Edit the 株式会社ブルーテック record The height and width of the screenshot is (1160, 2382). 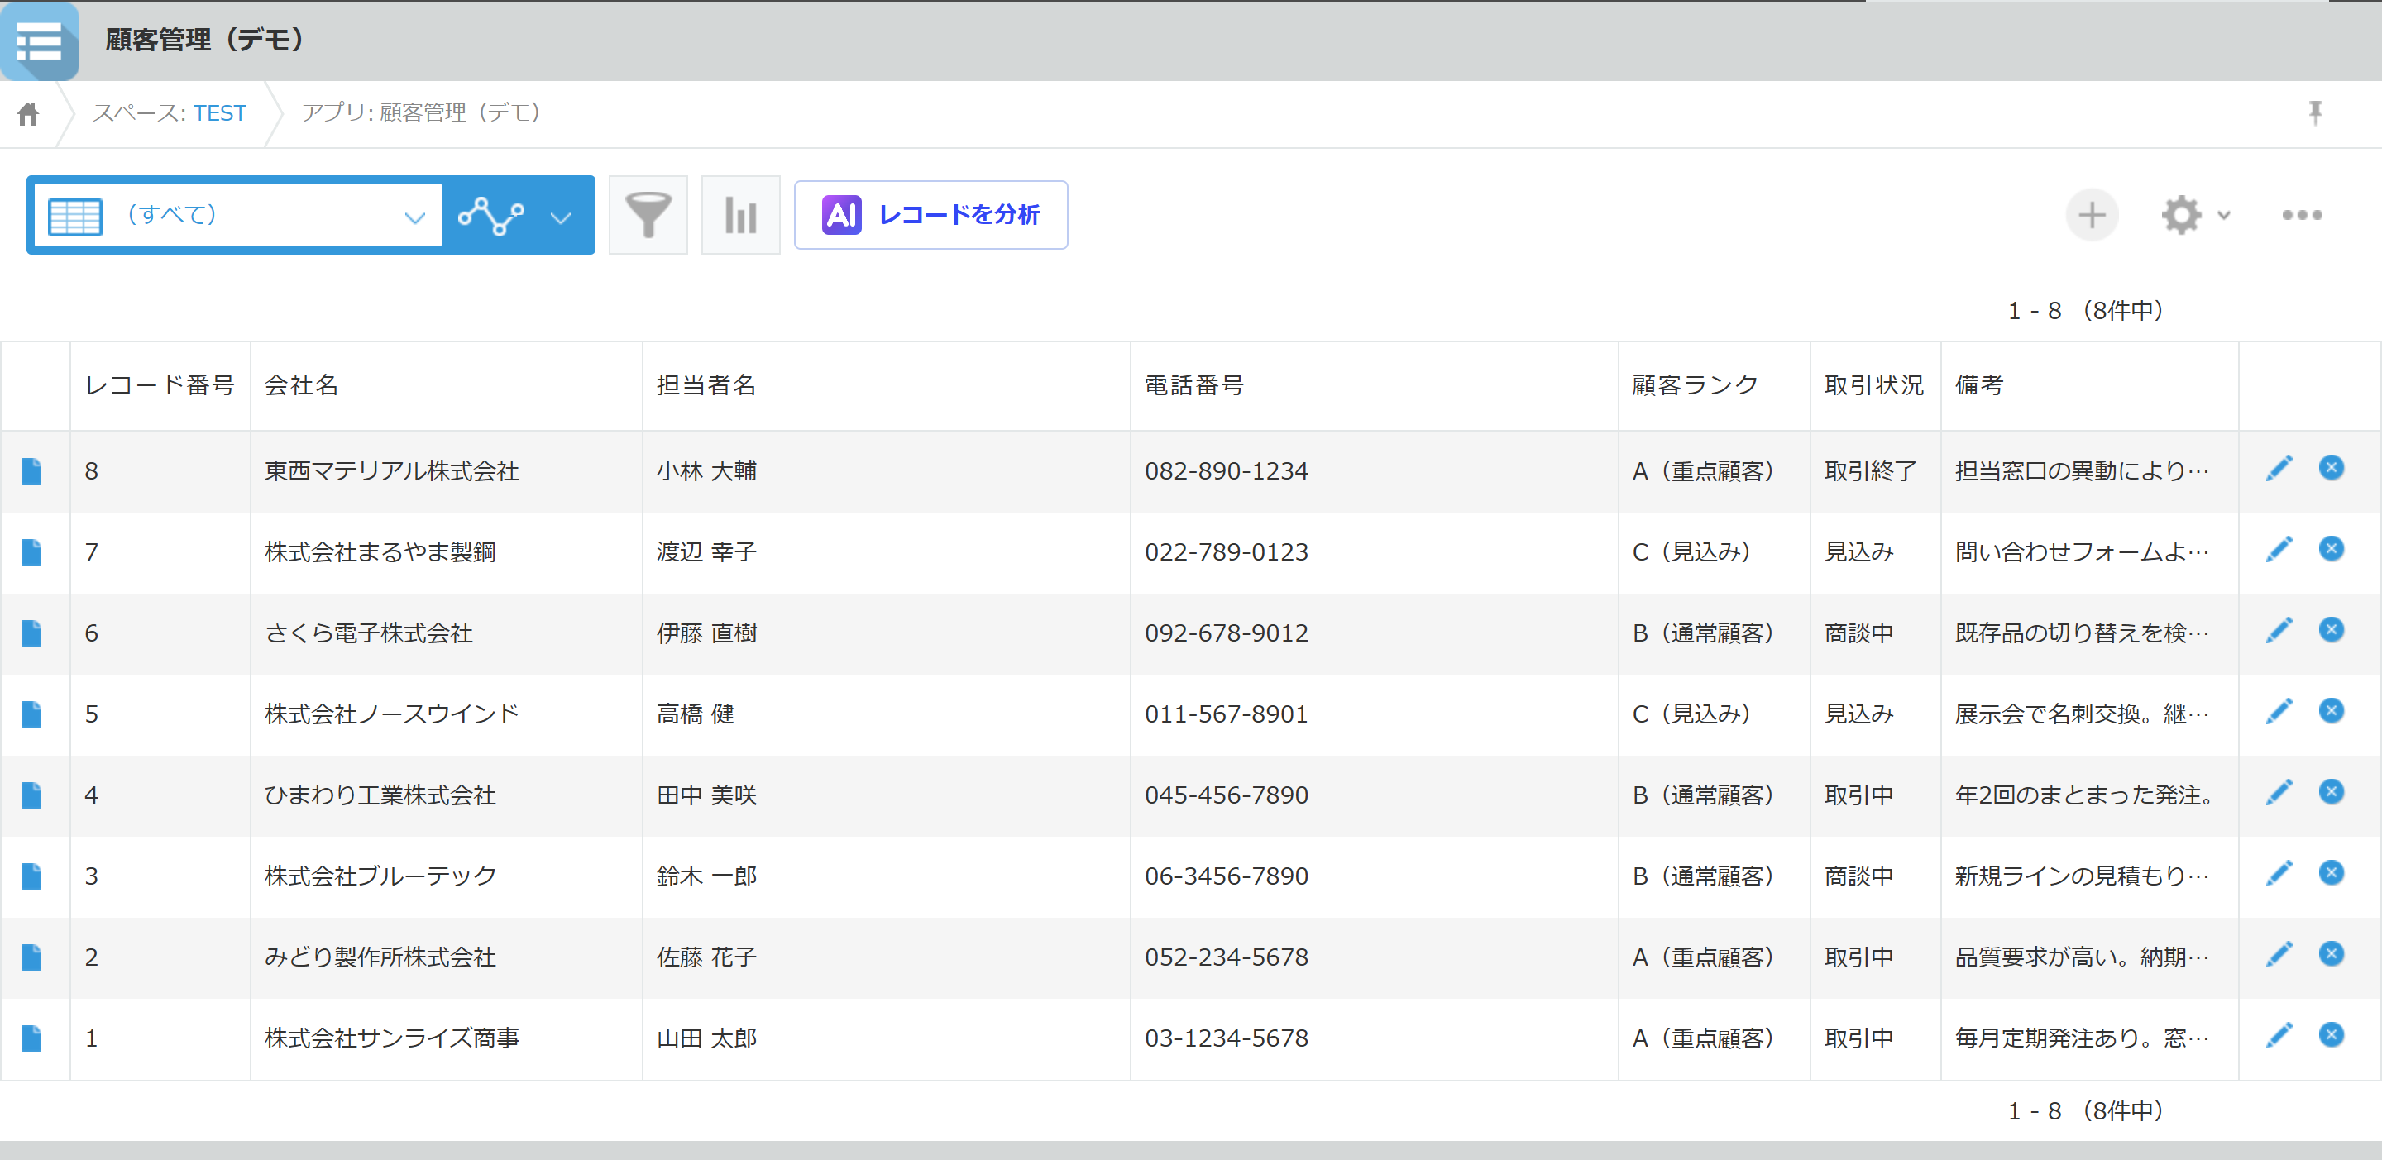coord(2279,873)
